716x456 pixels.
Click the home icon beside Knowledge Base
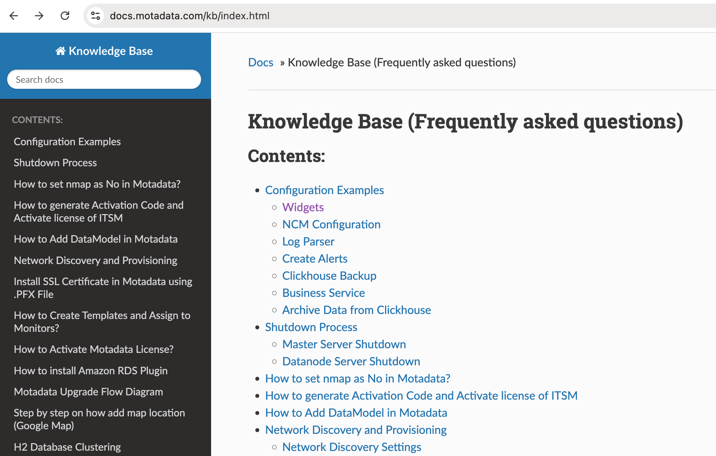[x=60, y=51]
